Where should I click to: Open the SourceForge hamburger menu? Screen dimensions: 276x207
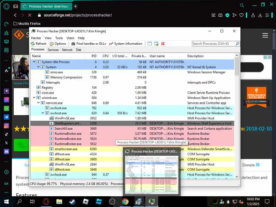click(x=265, y=35)
